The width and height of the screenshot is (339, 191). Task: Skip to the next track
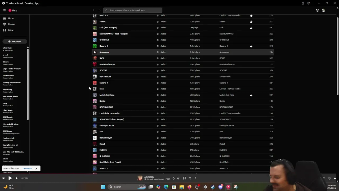(17, 178)
